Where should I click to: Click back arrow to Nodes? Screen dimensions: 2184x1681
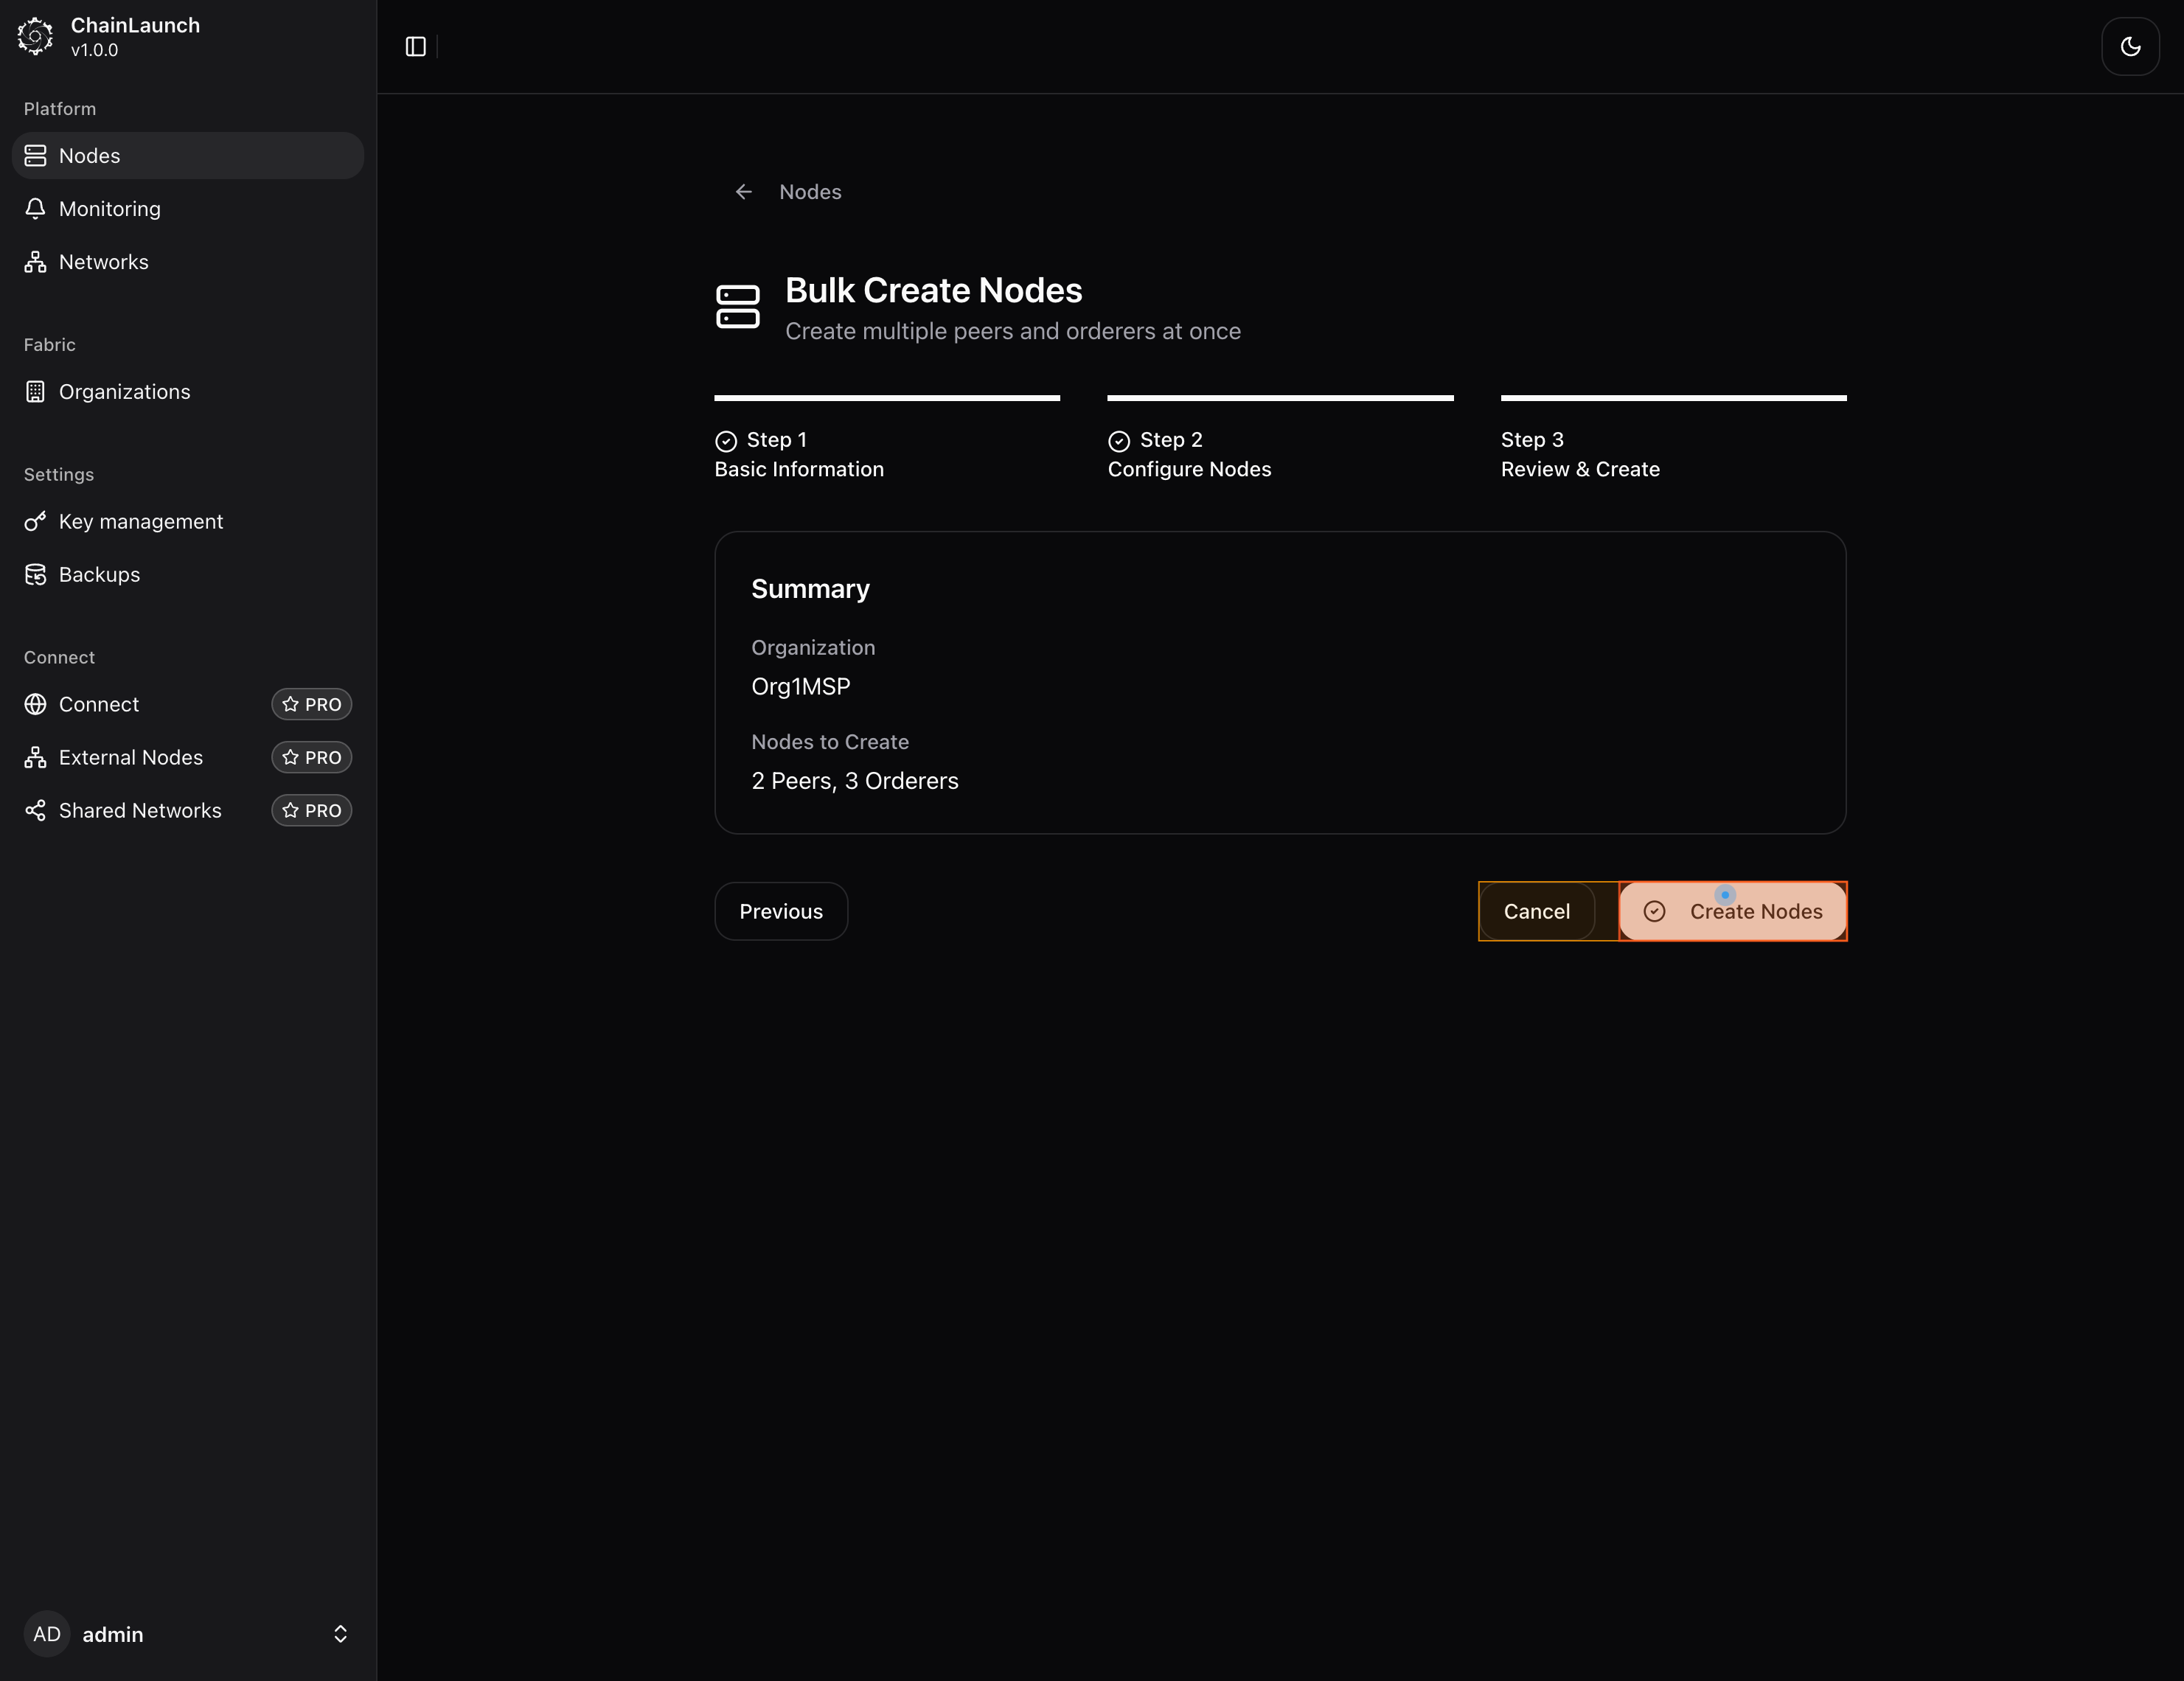(x=743, y=192)
